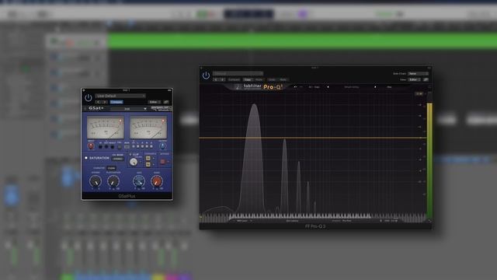Open the Side Chain dropdown in Pro-Q 3
The height and width of the screenshot is (280, 497).
point(418,74)
